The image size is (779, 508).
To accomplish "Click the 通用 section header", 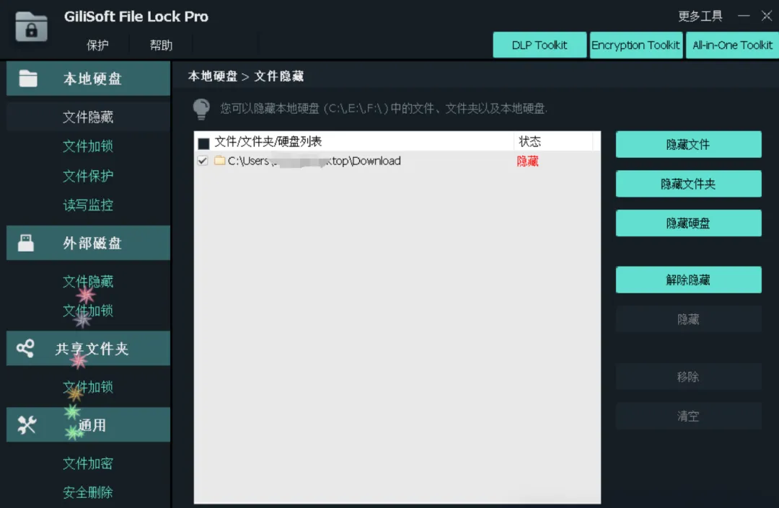I will 89,424.
